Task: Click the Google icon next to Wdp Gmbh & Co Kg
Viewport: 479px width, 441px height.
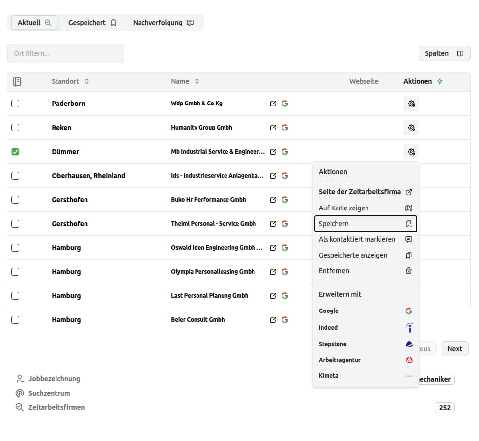Action: point(285,104)
